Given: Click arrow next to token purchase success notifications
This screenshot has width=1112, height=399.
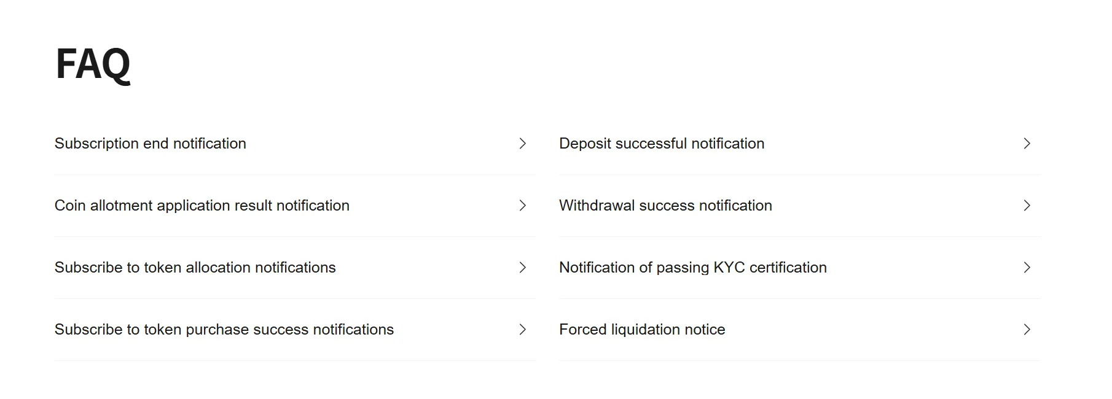Looking at the screenshot, I should click(x=522, y=330).
